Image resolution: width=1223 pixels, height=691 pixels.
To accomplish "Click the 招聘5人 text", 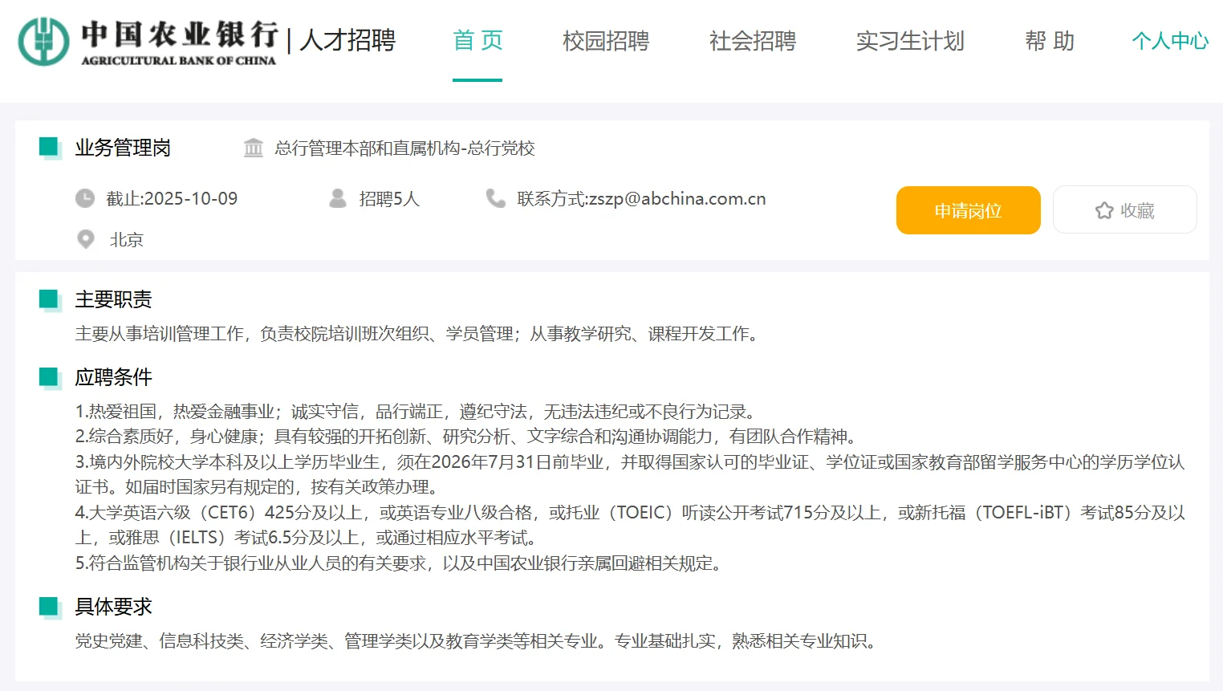I will click(389, 198).
